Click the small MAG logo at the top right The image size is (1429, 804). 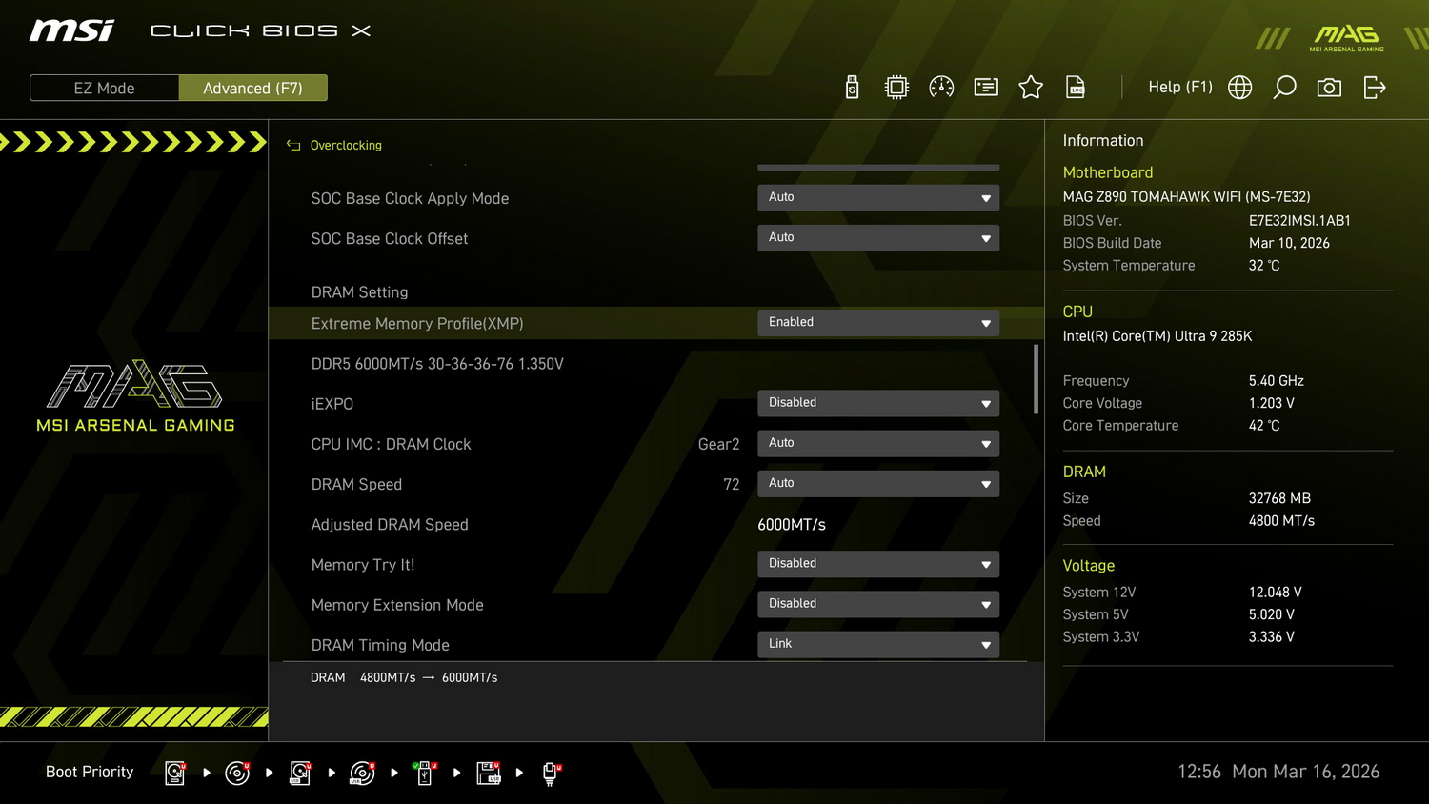tap(1347, 38)
